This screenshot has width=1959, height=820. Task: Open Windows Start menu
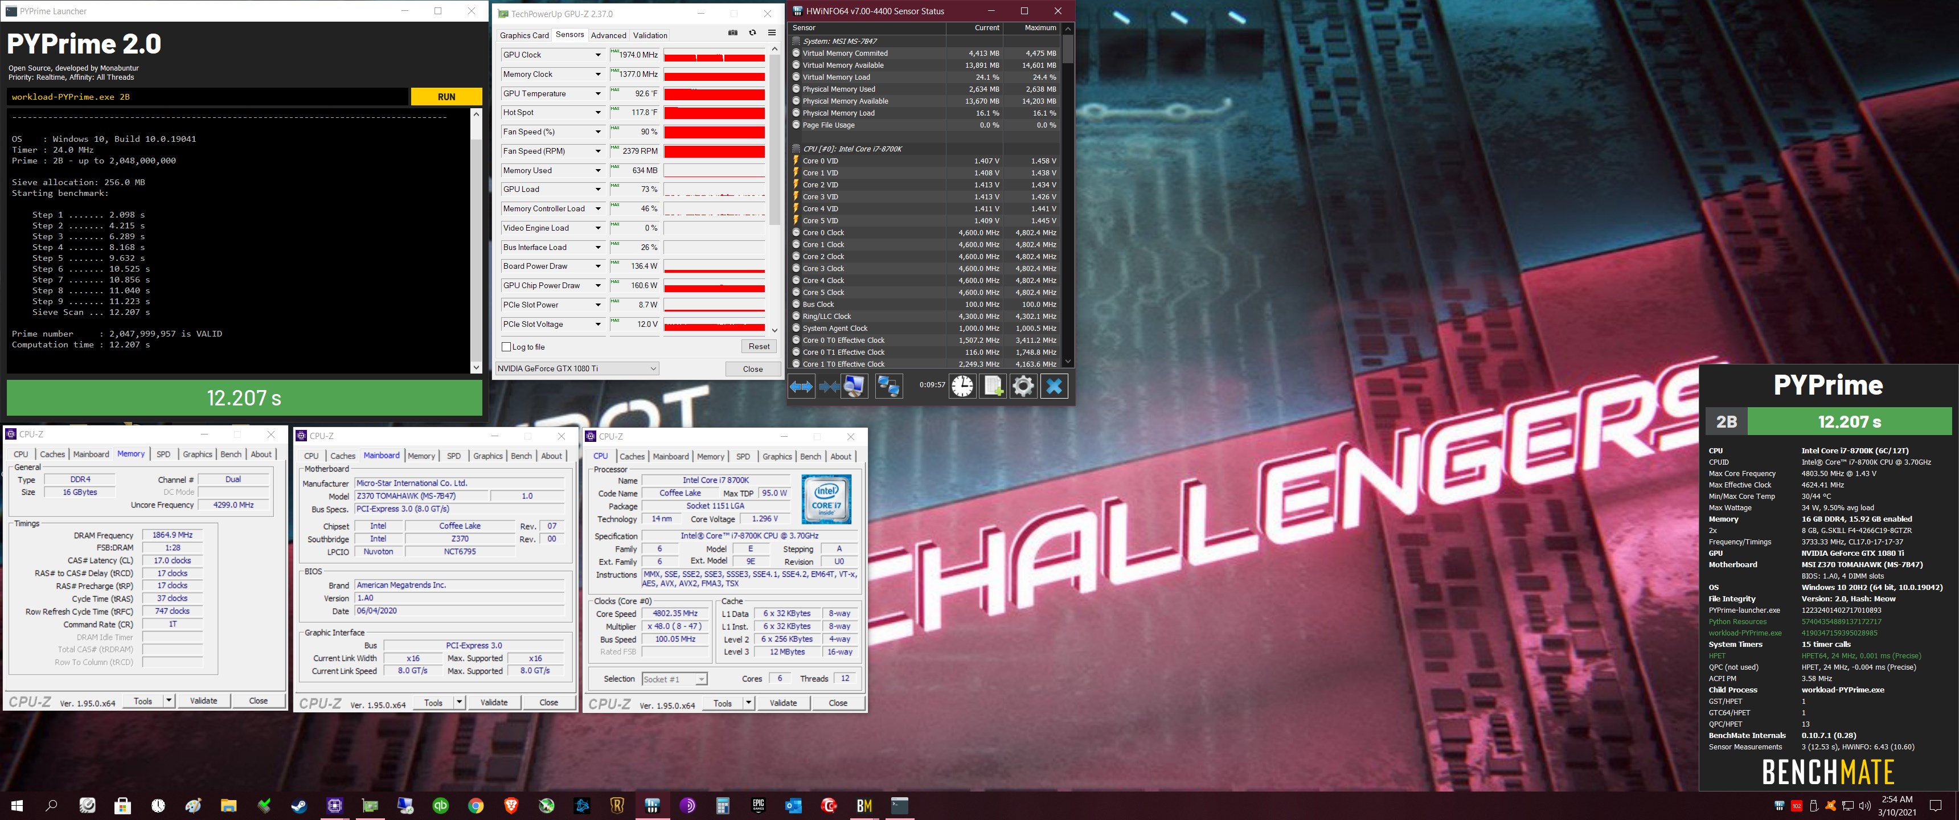(17, 805)
